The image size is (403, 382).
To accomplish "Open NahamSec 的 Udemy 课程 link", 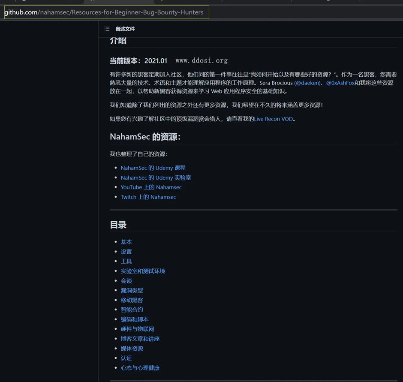I will pyautogui.click(x=153, y=168).
